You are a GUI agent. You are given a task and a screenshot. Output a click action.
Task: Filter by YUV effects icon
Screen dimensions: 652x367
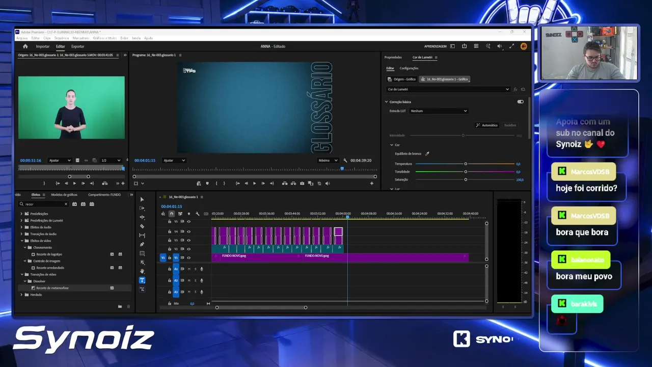pos(92,204)
